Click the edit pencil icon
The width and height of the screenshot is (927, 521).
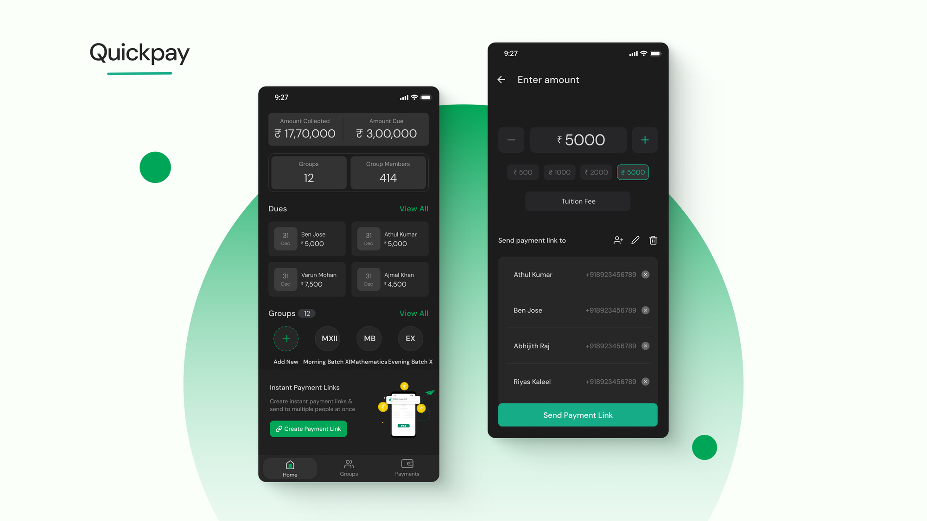[635, 240]
